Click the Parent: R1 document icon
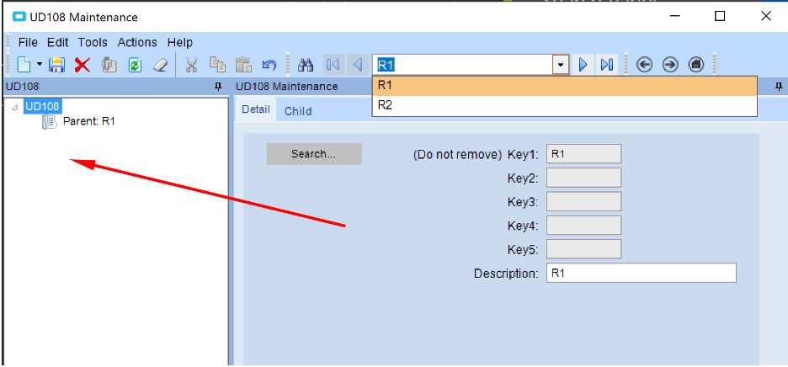This screenshot has height=367, width=788. 49,122
